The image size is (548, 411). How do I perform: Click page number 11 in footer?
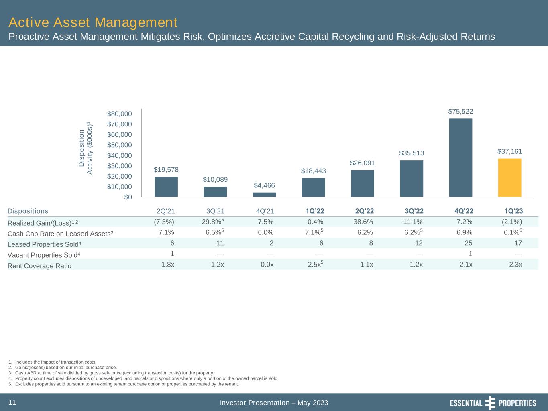[12, 402]
